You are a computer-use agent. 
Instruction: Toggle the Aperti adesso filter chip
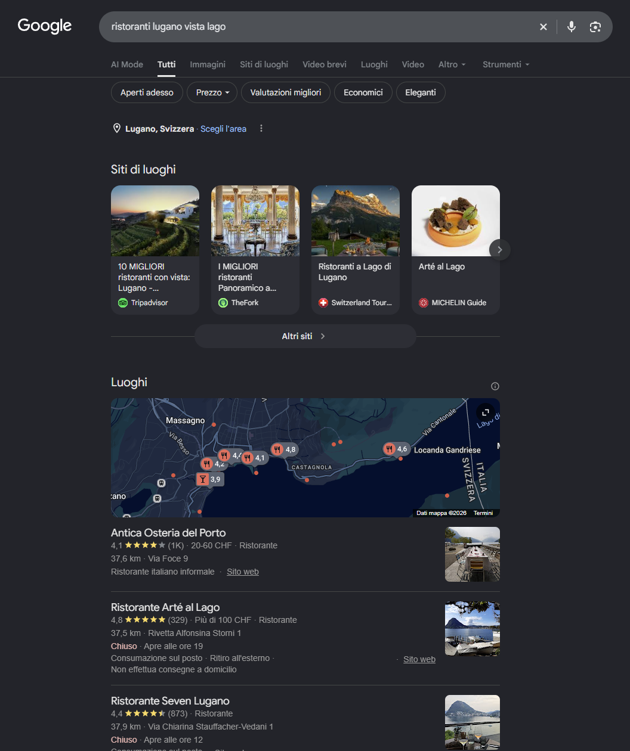tap(147, 92)
